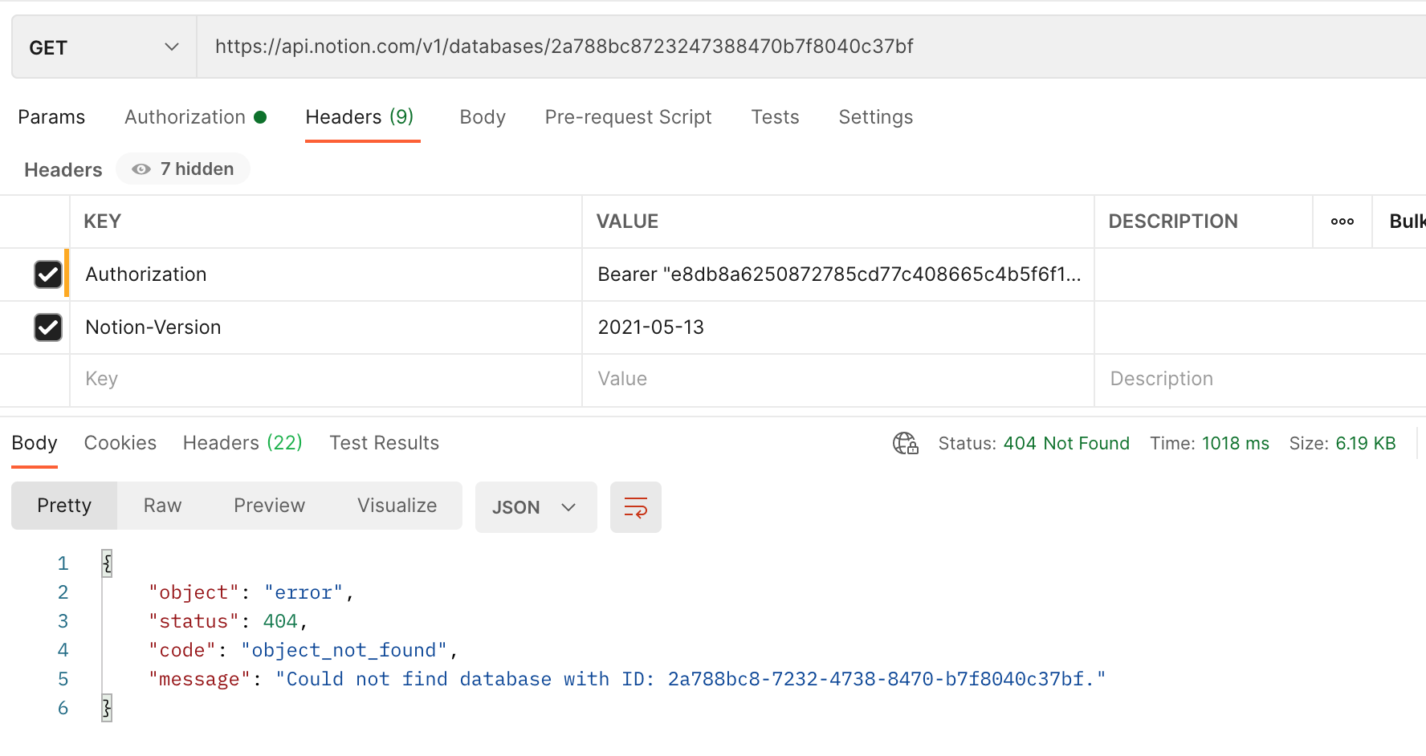
Task: Click the "code": "object_not_found" line
Action: pos(303,650)
